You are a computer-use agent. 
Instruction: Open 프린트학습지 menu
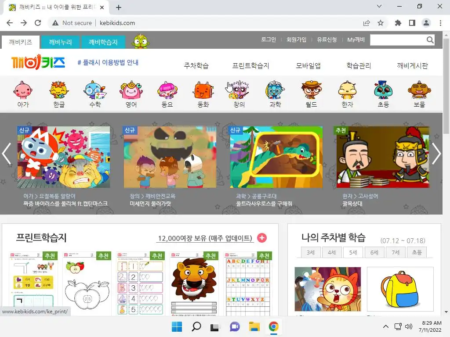pos(250,66)
